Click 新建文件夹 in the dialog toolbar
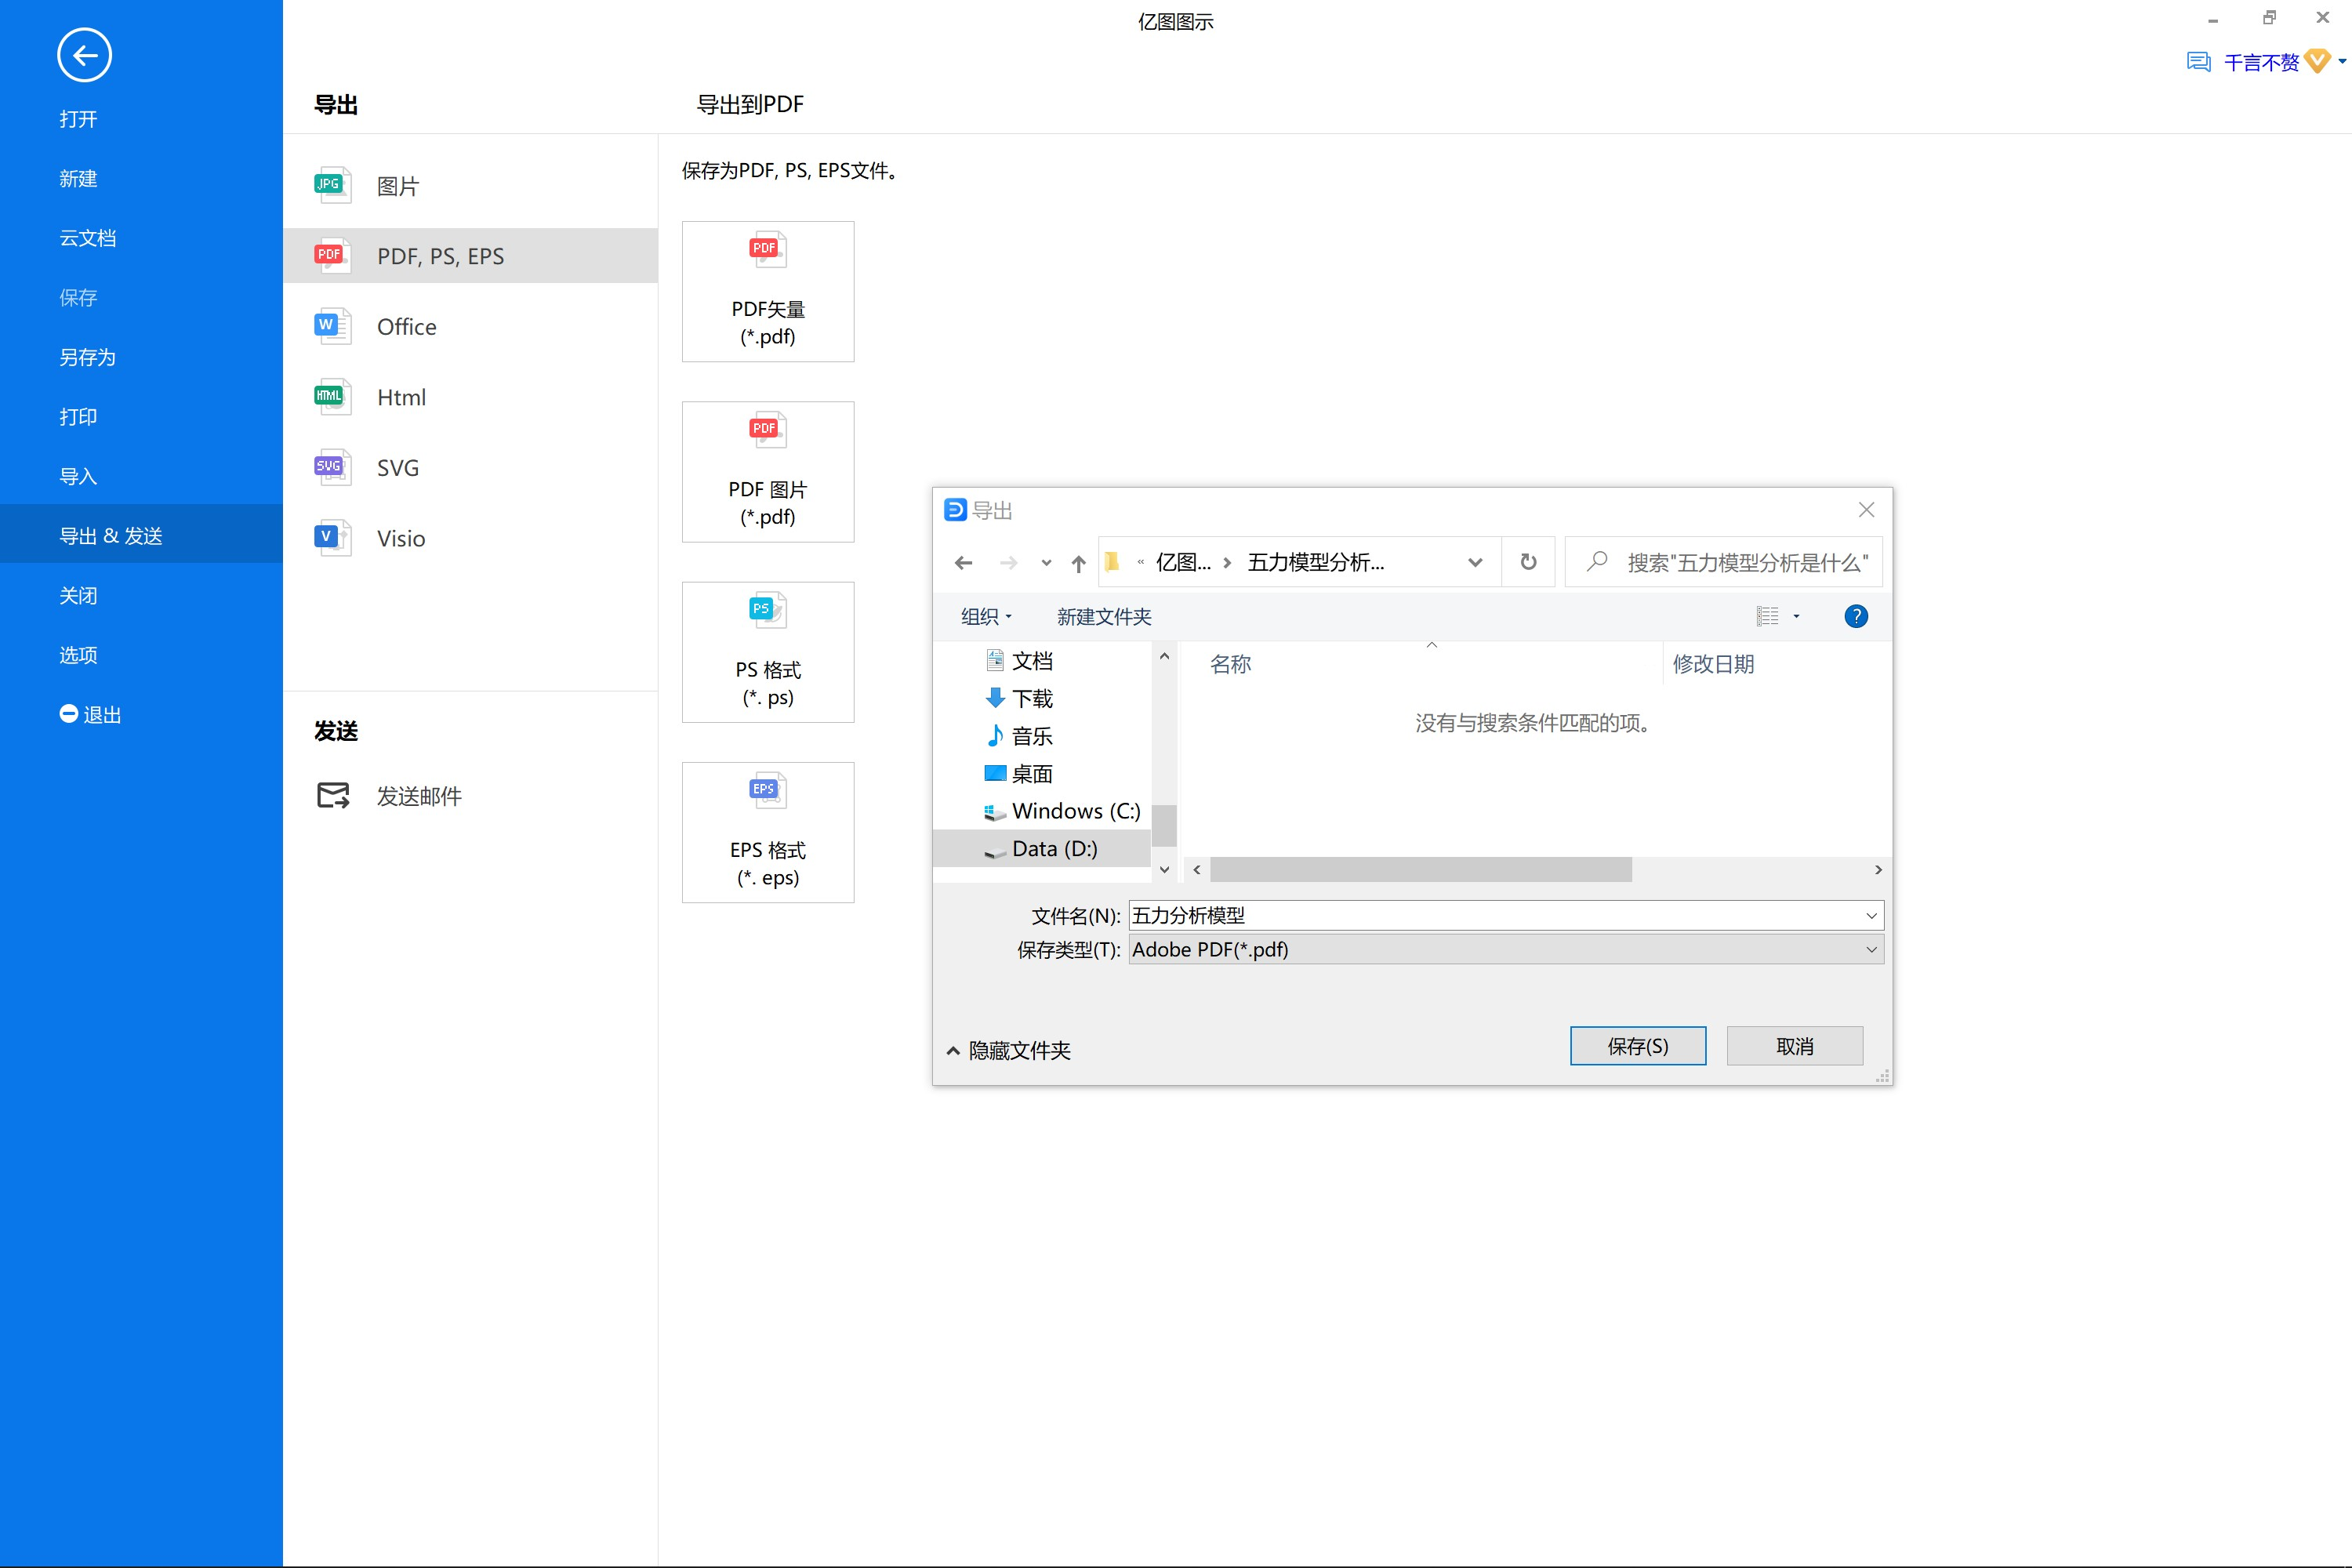Image resolution: width=2352 pixels, height=1568 pixels. [1104, 617]
